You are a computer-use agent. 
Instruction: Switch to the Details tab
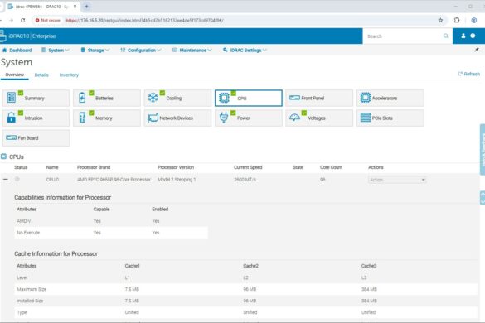[41, 75]
